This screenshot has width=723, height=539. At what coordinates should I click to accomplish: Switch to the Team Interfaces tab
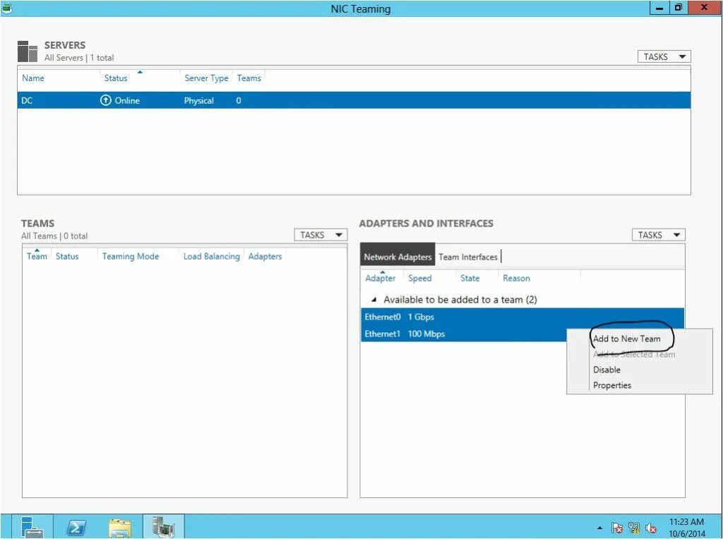[468, 257]
